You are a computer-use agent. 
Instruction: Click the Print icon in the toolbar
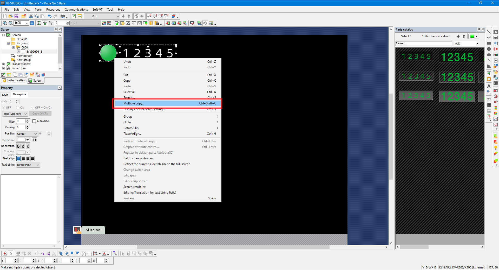(x=63, y=16)
